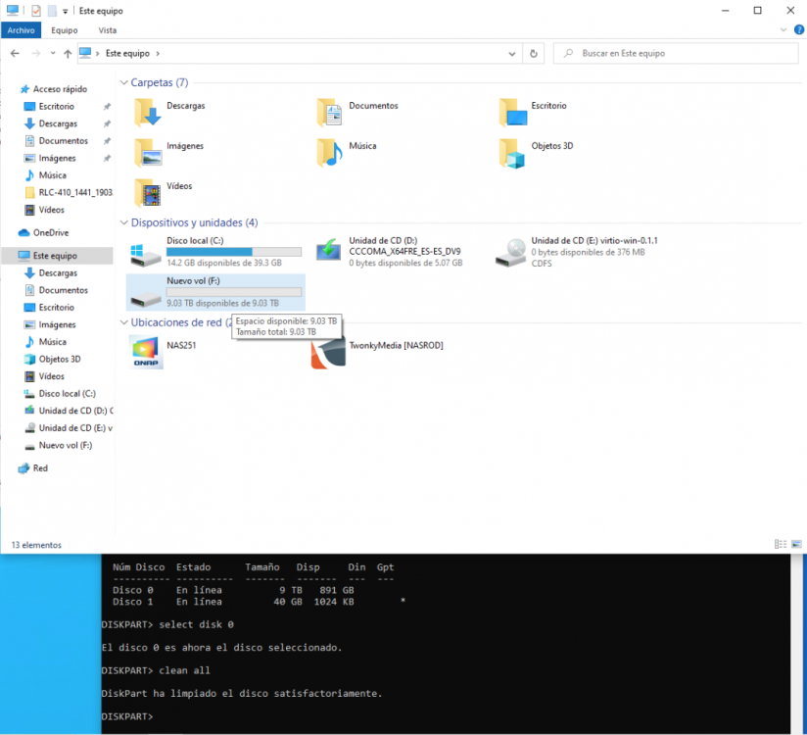
Task: Click 'Disco 1' row in the diskpart list
Action: point(259,602)
